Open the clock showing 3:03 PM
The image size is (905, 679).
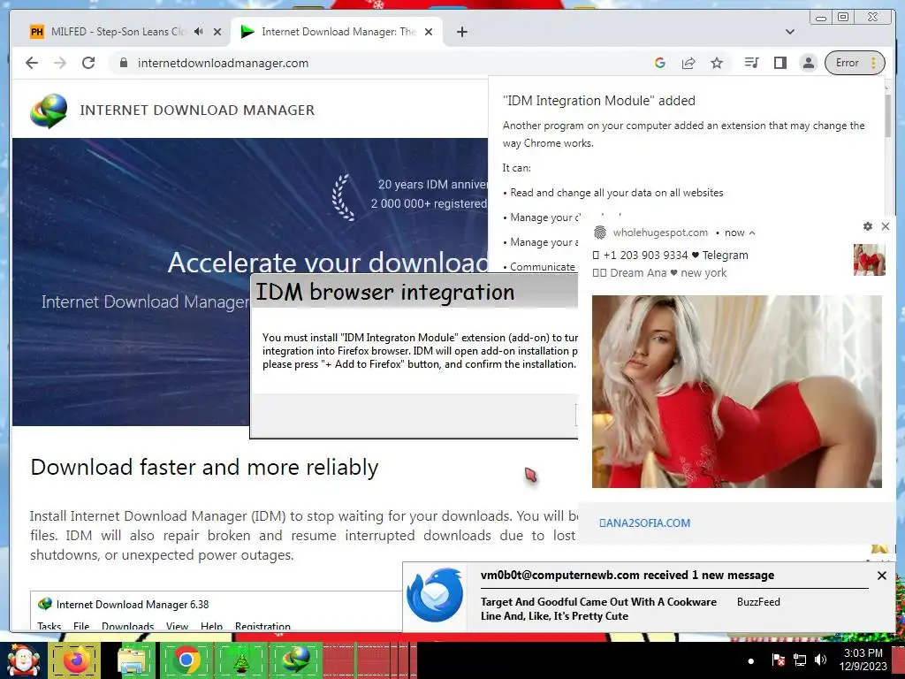click(x=863, y=660)
